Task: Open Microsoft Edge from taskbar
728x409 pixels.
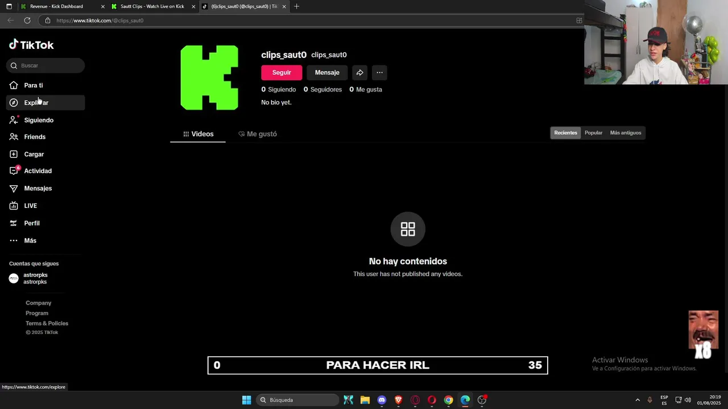Action: [x=465, y=400]
